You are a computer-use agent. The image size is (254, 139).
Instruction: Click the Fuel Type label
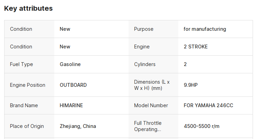[x=22, y=64]
